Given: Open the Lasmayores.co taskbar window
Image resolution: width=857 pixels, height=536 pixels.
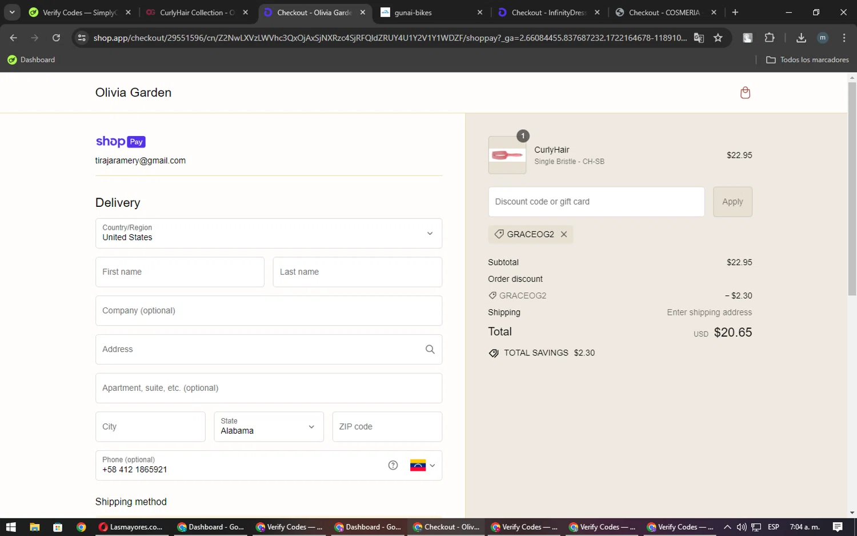Looking at the screenshot, I should pos(131,527).
